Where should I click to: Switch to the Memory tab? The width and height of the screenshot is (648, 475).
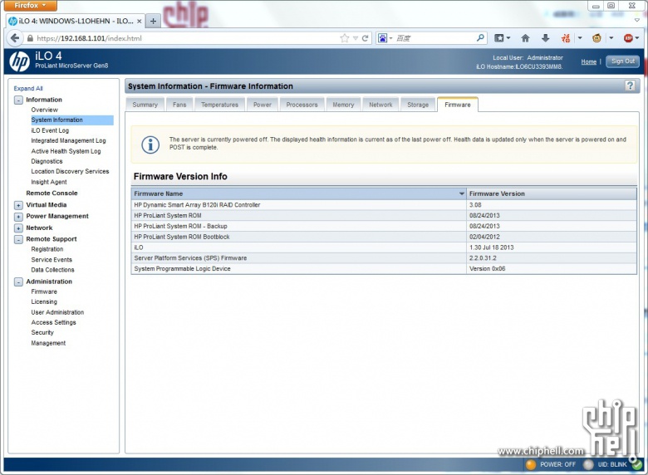(x=343, y=105)
